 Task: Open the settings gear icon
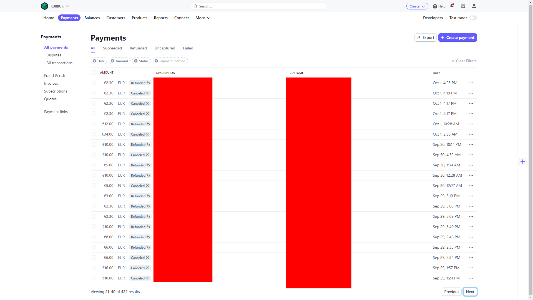click(463, 6)
